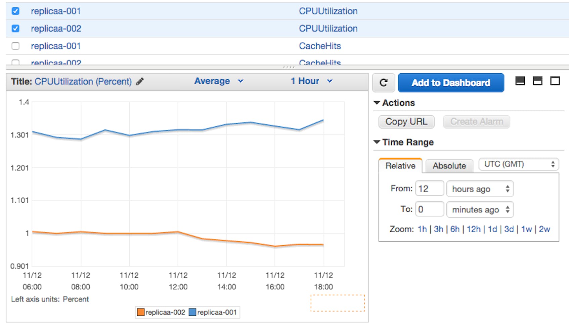
Task: Collapse the Actions section
Action: [377, 103]
